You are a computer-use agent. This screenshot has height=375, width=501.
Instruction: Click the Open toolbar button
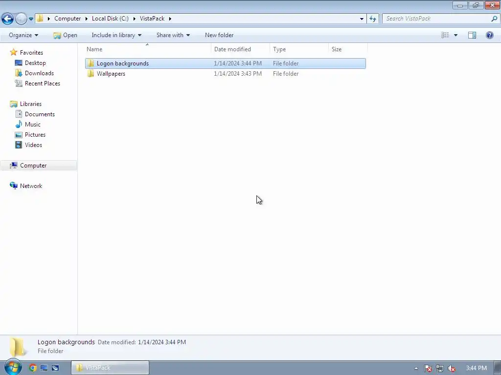tap(65, 35)
